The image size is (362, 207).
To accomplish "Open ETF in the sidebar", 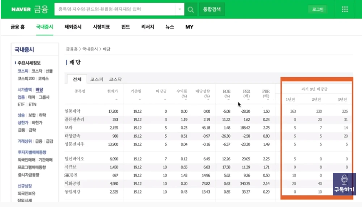I will [x=21, y=104].
